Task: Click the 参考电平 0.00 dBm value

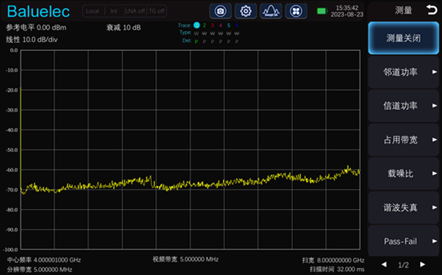Action: tap(36, 27)
